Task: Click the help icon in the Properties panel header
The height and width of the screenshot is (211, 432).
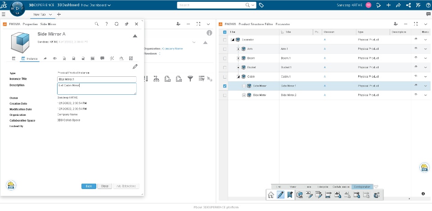Action: click(x=107, y=24)
